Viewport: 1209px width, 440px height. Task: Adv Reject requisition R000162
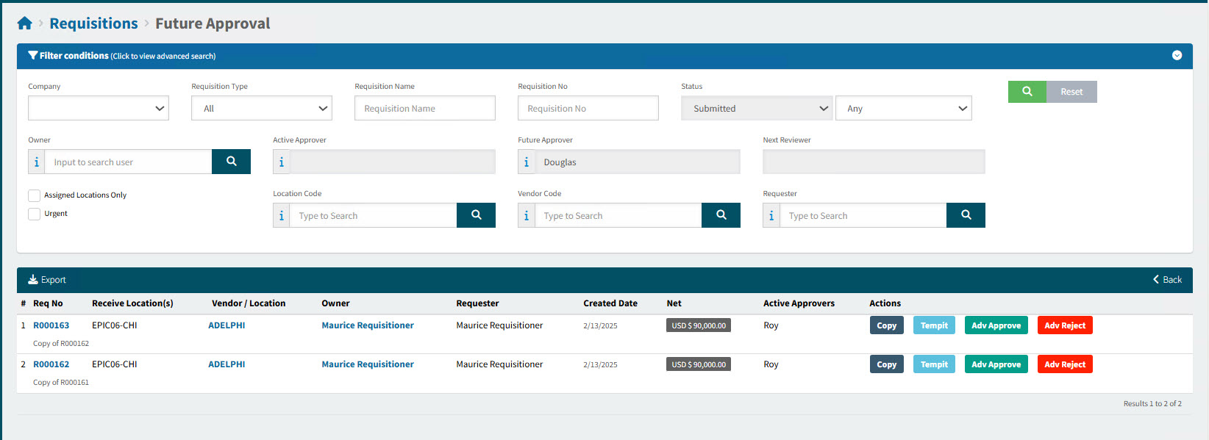[1065, 364]
